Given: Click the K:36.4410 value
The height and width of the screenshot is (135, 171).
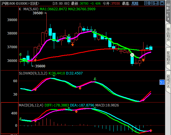Looking at the screenshot, I should click(x=57, y=73).
